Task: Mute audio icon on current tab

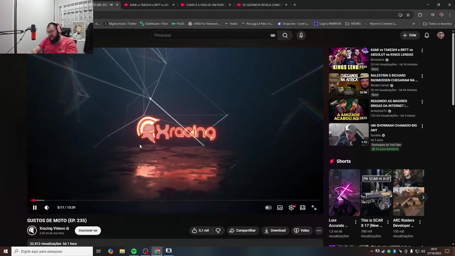Action: [111, 5]
